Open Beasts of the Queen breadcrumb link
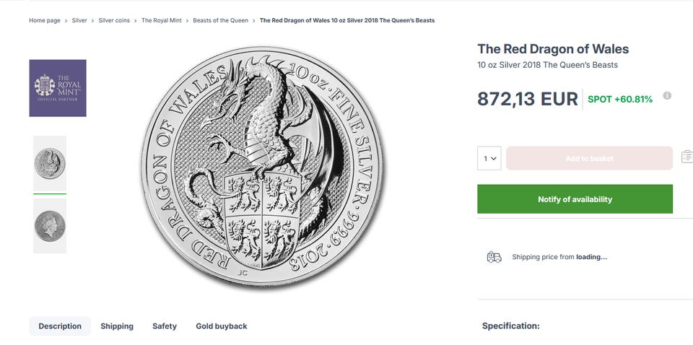Viewport: 693px width, 345px height. (221, 20)
